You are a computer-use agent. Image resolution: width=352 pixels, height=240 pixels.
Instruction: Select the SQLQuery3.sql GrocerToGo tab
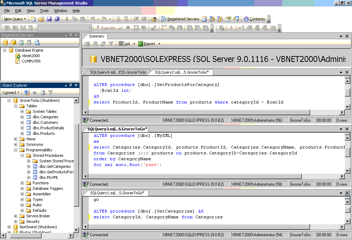pos(117,129)
